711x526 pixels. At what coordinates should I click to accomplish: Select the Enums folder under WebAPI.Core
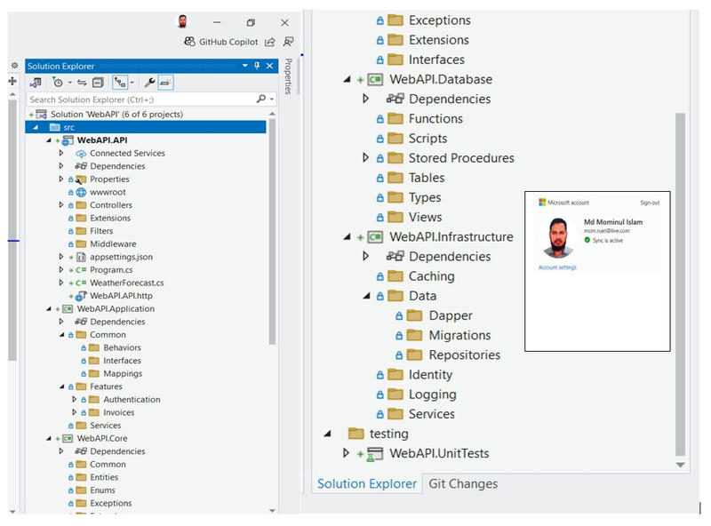(102, 490)
